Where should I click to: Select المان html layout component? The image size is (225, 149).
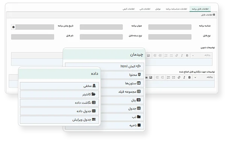[x=104, y=66]
